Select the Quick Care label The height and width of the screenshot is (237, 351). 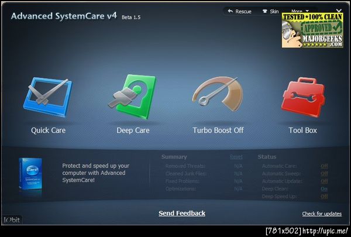49,130
